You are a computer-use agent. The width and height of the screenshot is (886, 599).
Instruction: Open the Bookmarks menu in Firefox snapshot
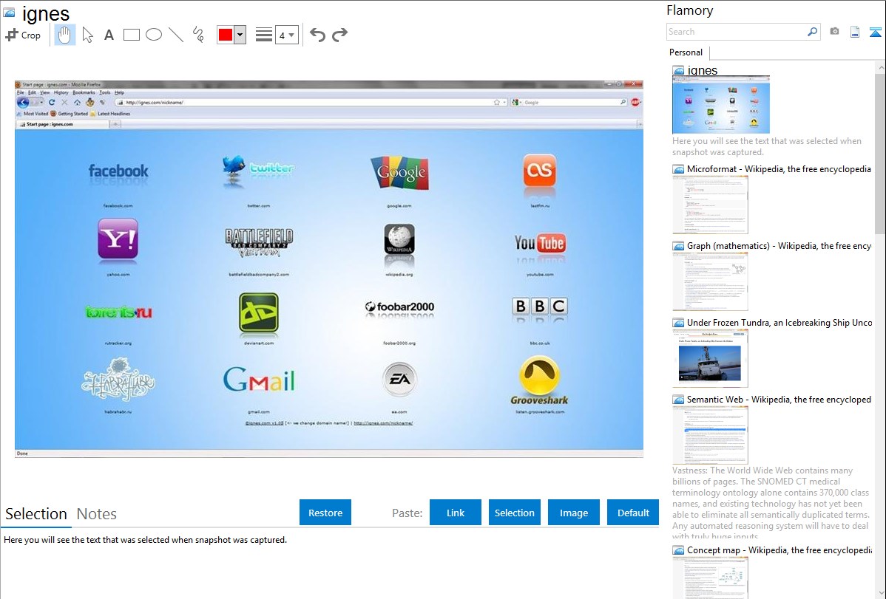pyautogui.click(x=84, y=92)
